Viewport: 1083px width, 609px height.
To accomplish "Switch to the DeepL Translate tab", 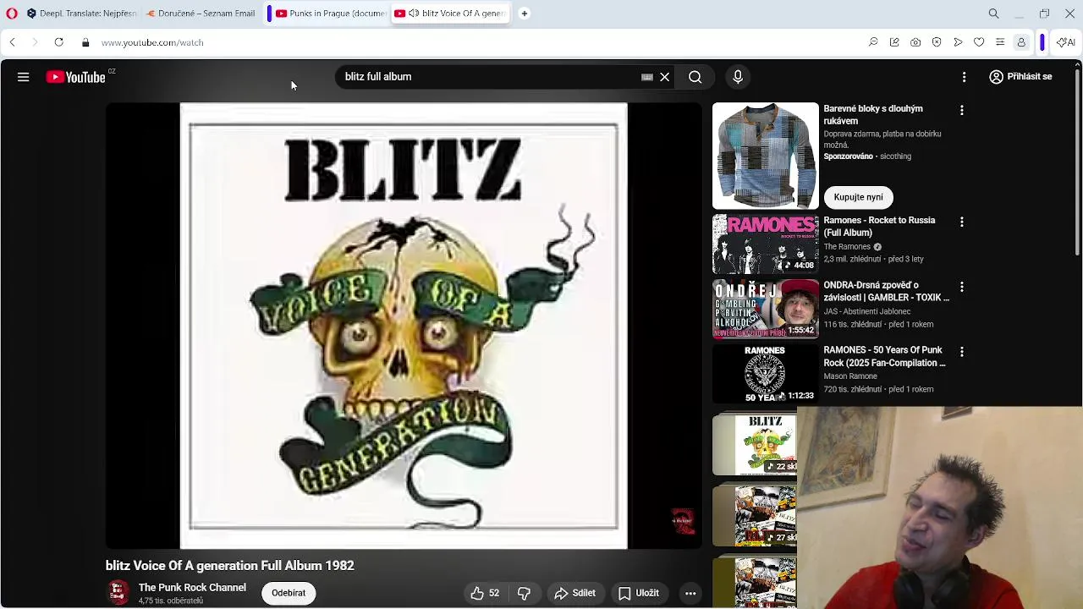I will tap(80, 14).
